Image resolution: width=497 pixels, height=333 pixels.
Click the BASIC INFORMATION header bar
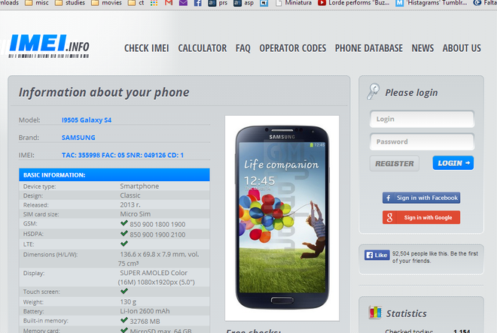[114, 174]
